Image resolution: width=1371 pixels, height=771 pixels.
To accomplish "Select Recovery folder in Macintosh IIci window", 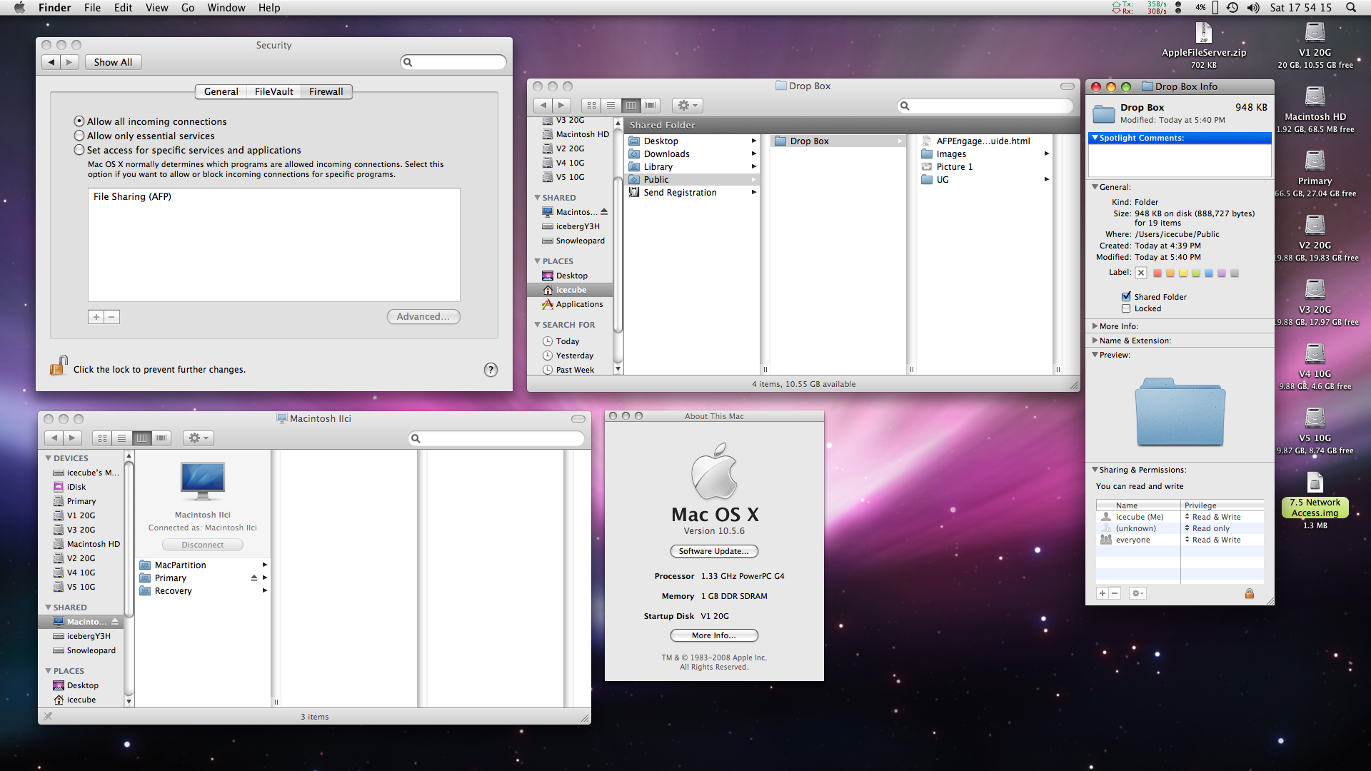I will pyautogui.click(x=204, y=591).
